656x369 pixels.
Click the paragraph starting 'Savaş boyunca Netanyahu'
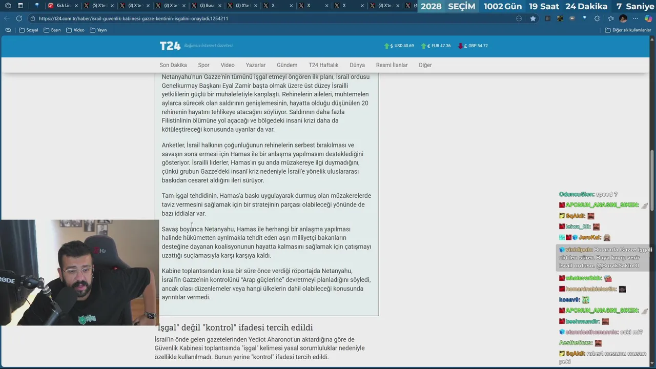[x=266, y=242]
